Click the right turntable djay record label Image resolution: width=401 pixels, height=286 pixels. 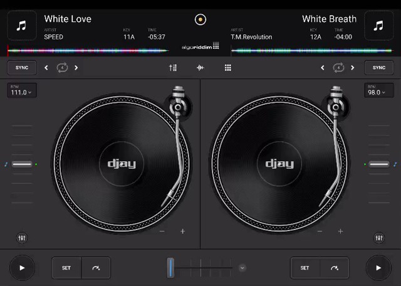pos(279,164)
